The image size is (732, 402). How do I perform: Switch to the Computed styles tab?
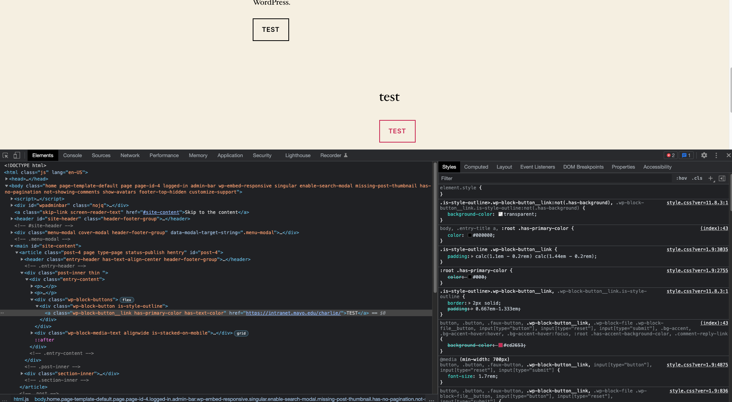(476, 167)
